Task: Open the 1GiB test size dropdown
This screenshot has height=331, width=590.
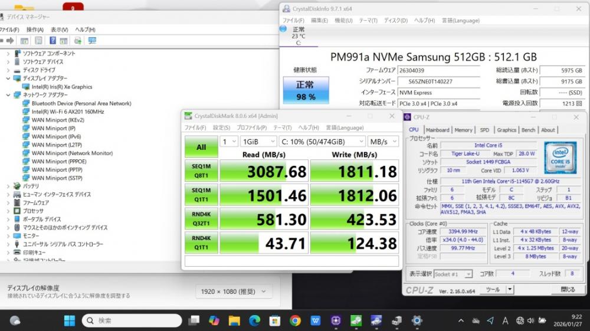Action: 258,142
